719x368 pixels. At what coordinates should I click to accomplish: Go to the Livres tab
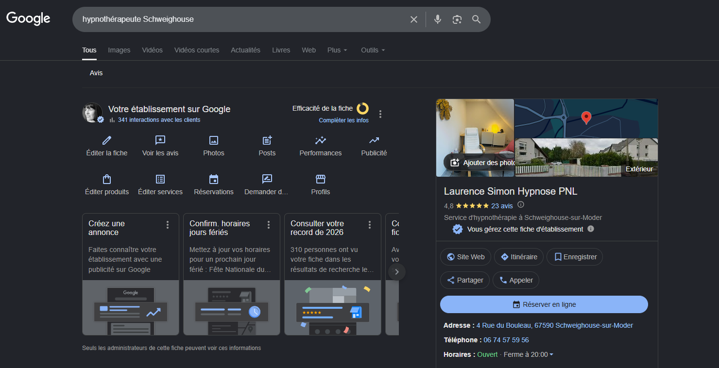(281, 50)
